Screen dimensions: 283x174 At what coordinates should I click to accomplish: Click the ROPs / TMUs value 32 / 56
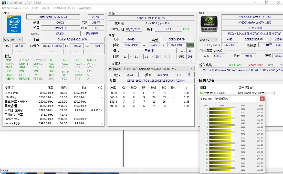(230, 45)
